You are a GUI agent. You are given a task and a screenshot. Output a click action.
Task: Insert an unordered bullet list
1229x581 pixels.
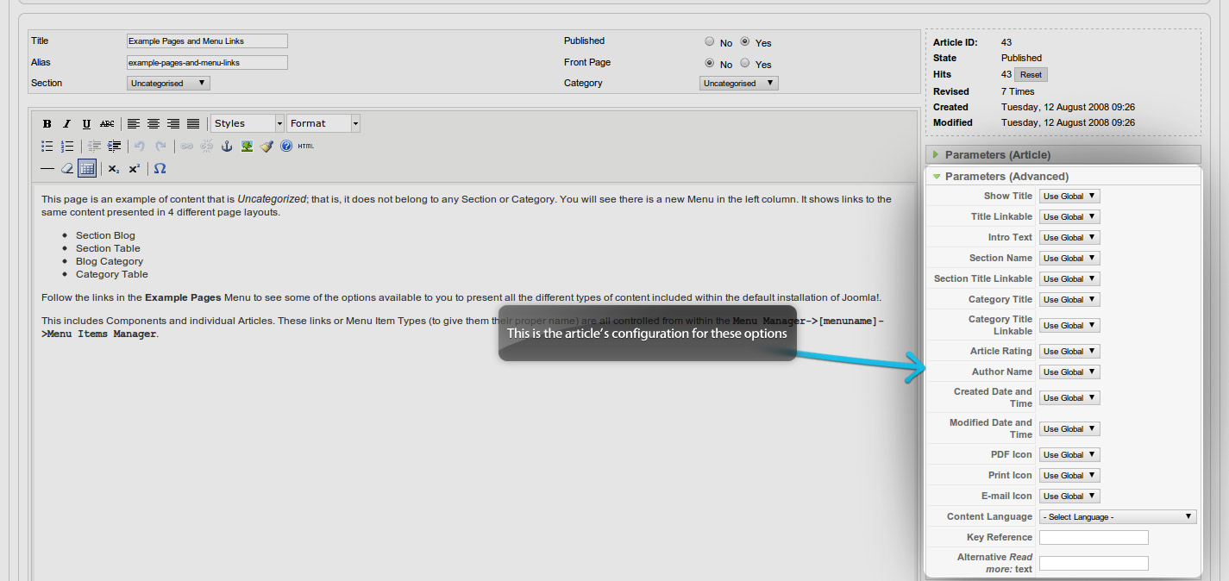pyautogui.click(x=47, y=147)
